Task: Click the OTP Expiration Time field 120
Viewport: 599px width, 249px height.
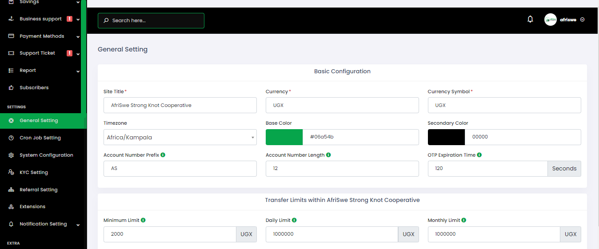Action: (x=487, y=169)
